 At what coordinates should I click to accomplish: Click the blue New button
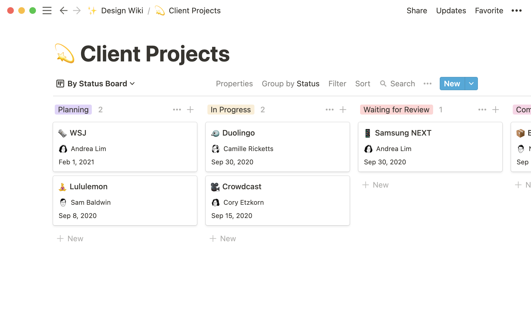(452, 84)
